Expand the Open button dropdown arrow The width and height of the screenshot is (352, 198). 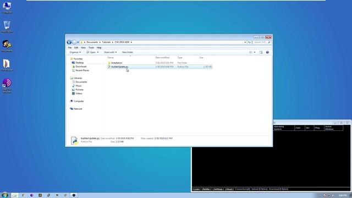(x=98, y=52)
